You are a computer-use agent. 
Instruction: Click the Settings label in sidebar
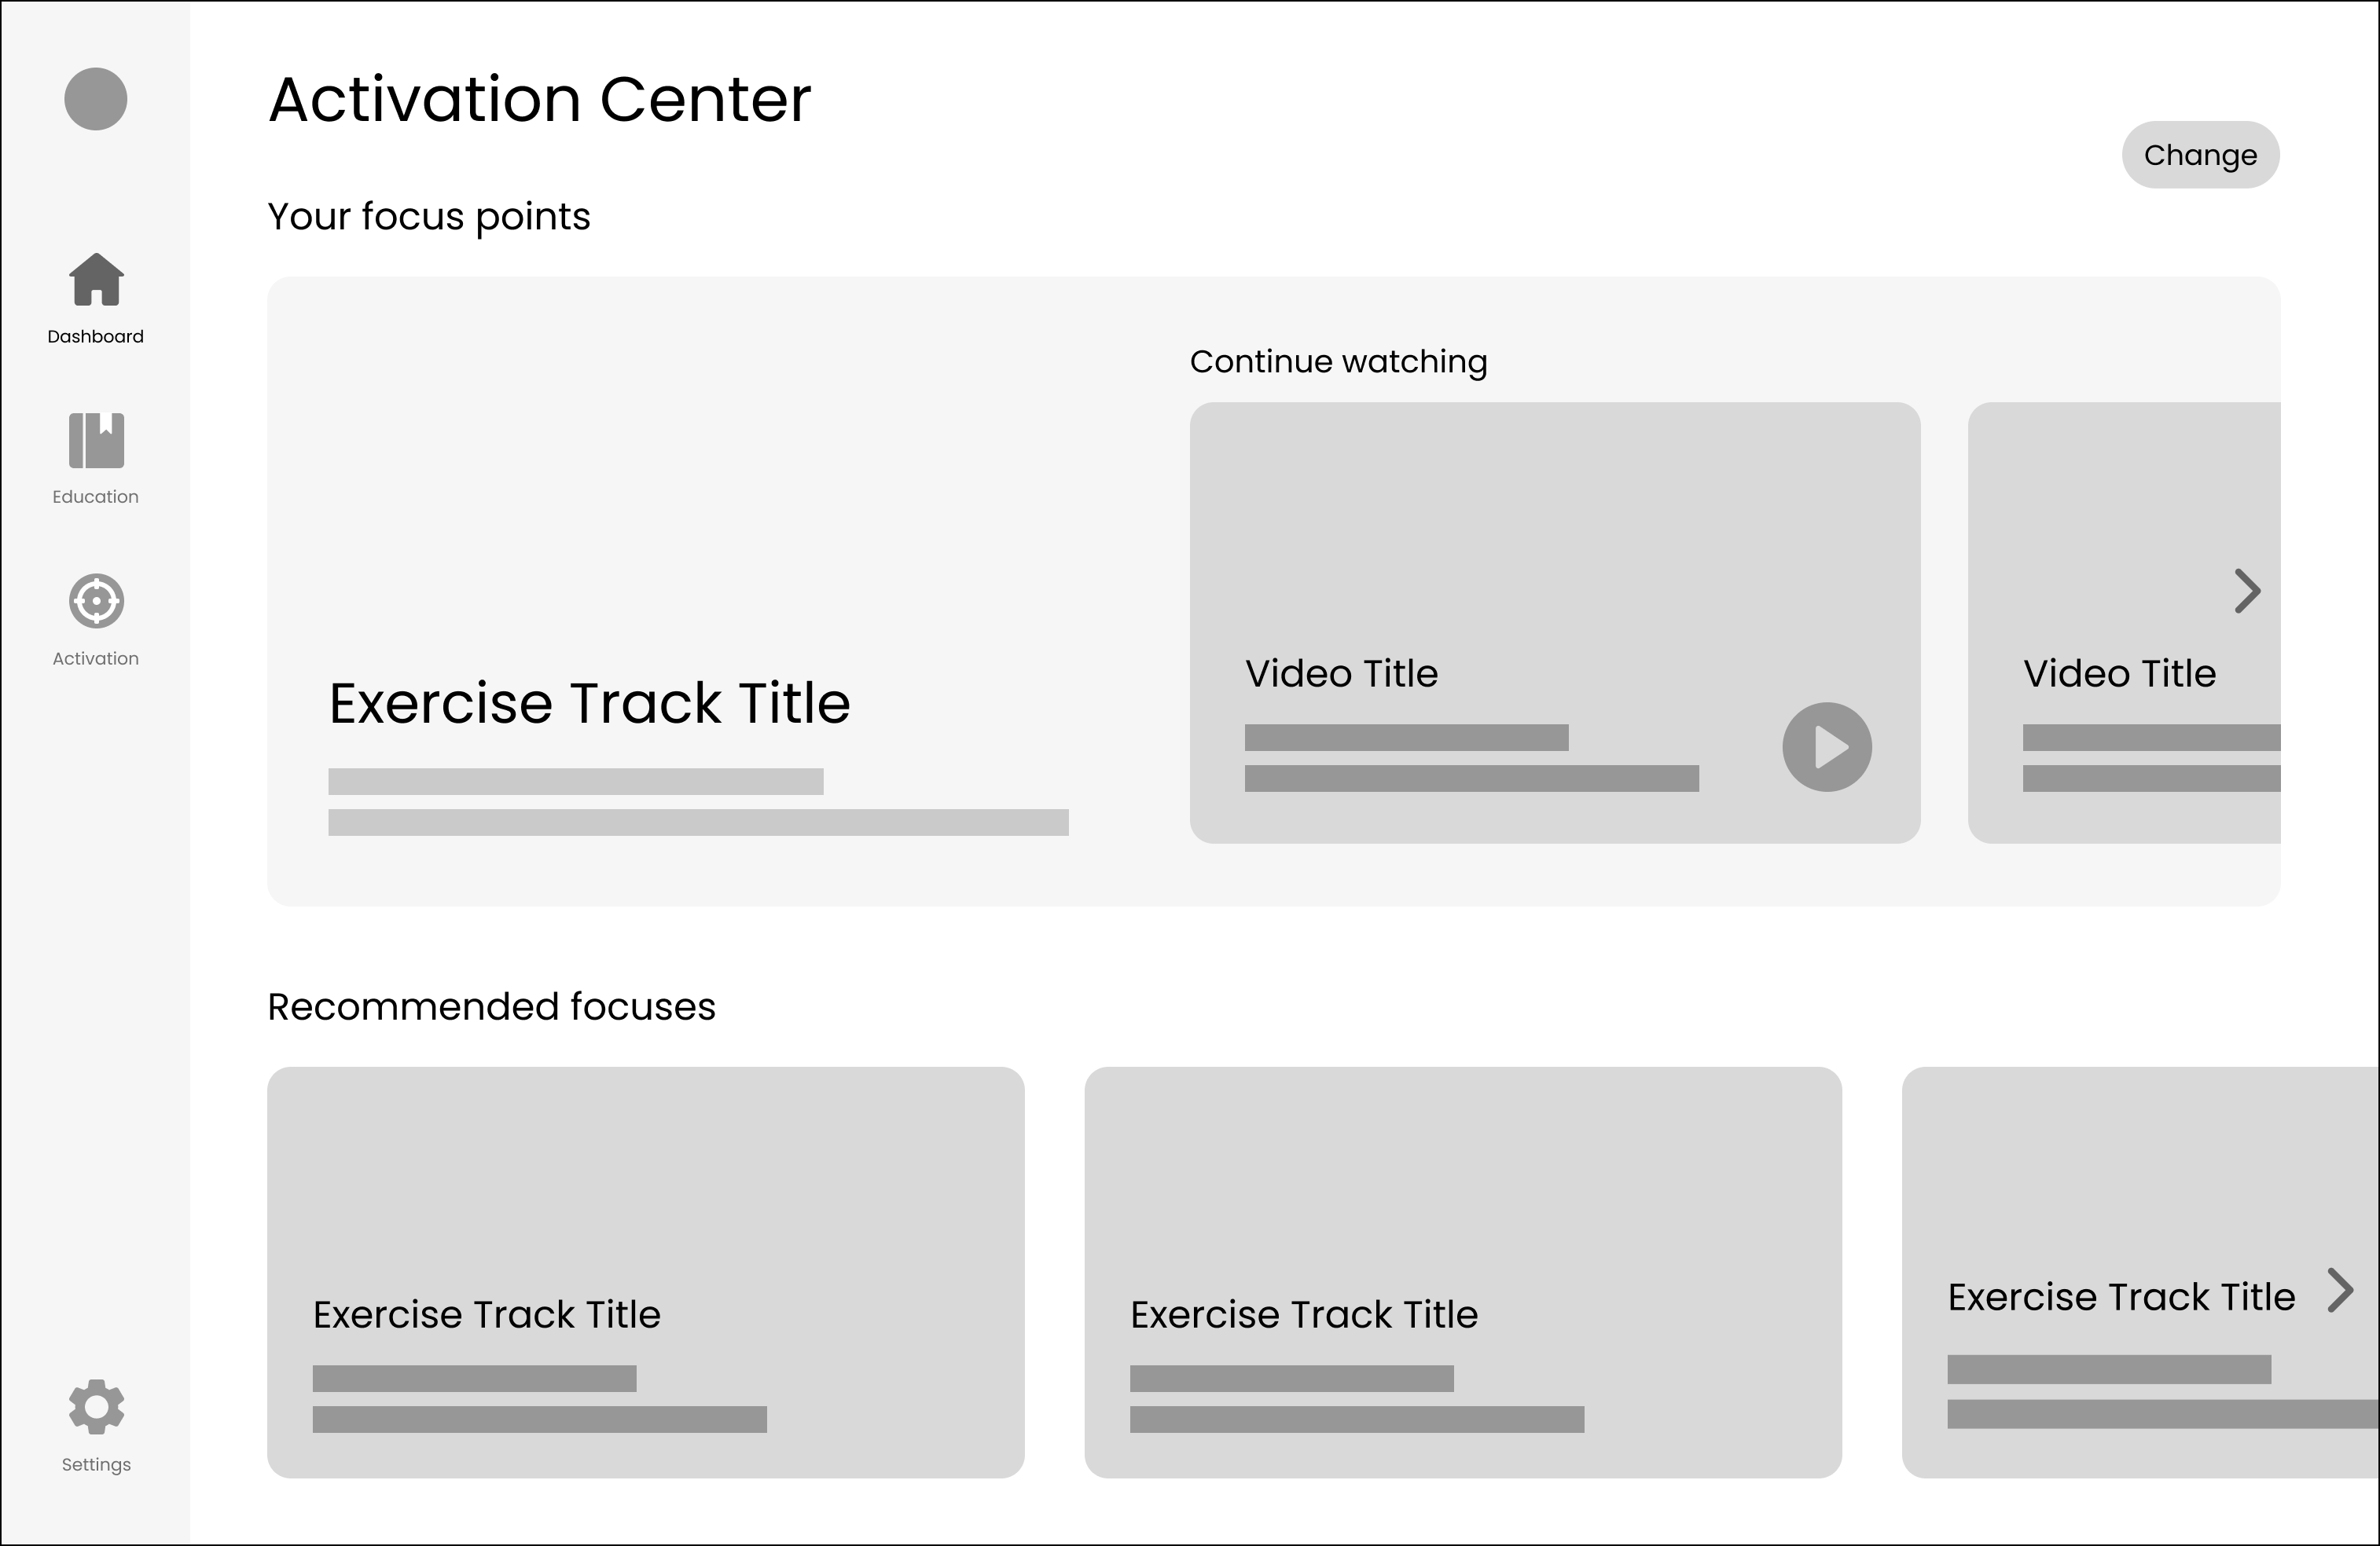pos(96,1464)
